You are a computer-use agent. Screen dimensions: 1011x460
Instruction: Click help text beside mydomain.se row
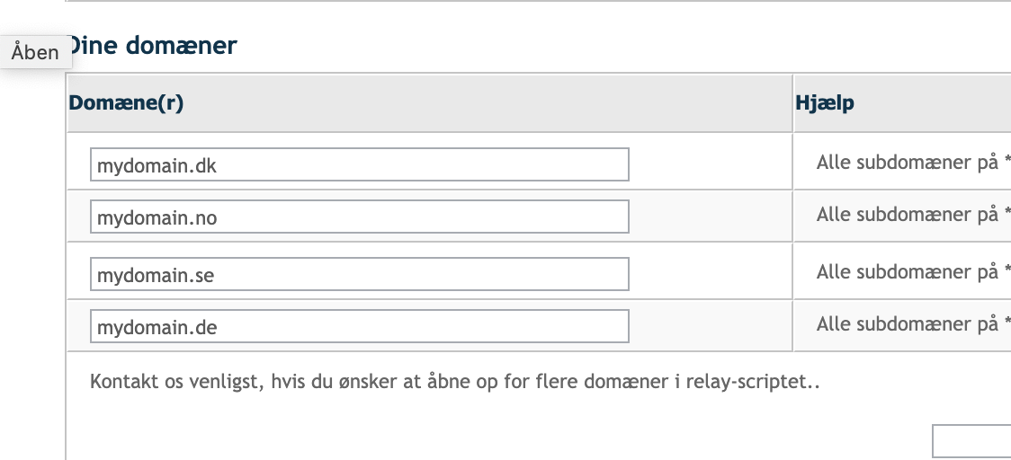tap(913, 272)
